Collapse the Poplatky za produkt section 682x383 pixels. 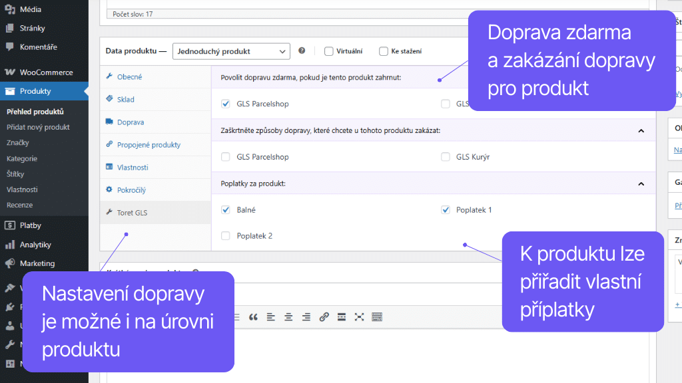641,183
